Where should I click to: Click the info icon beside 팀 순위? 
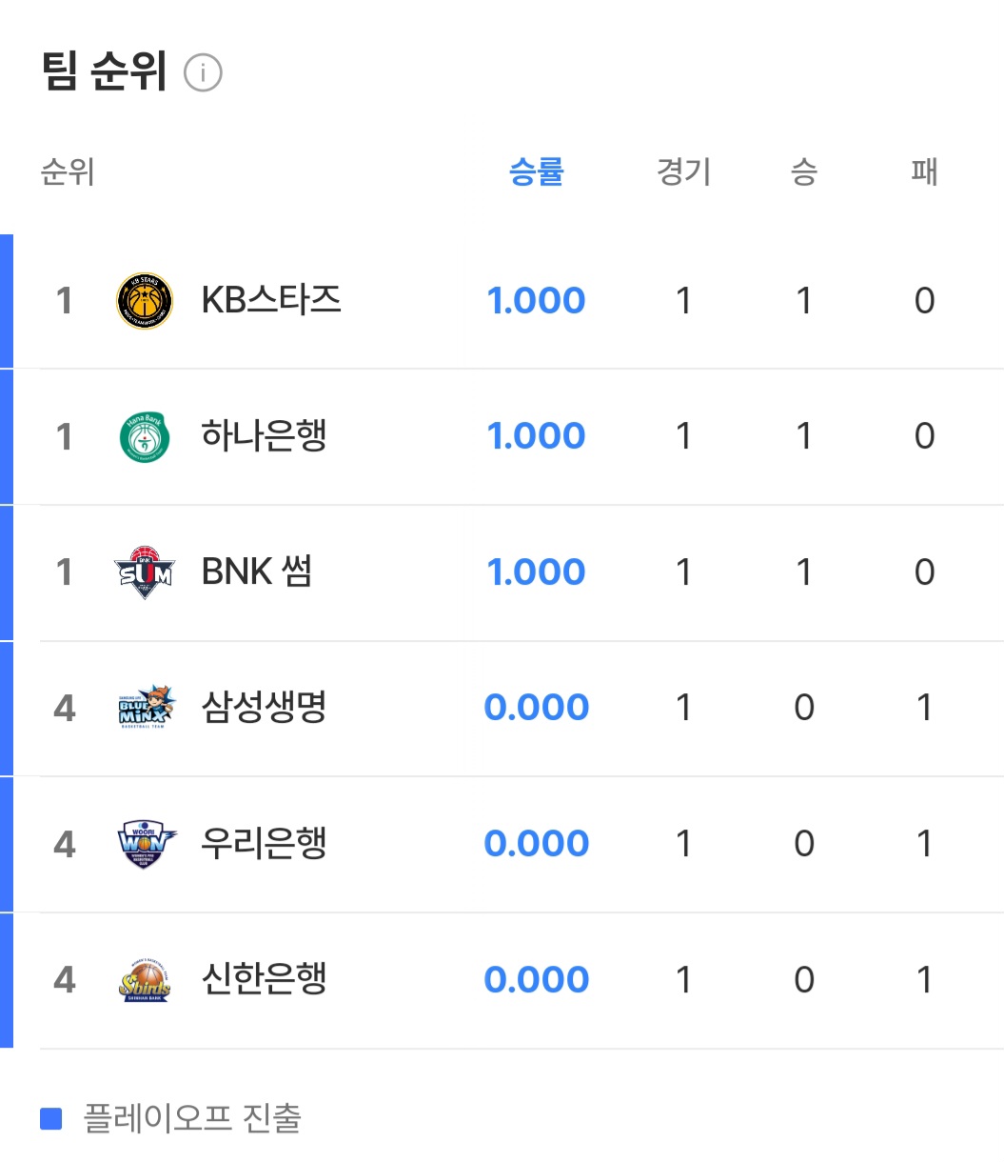[203, 73]
